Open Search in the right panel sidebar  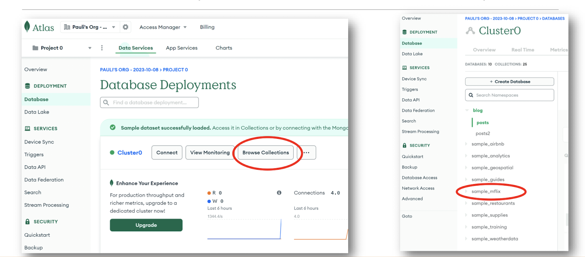pyautogui.click(x=409, y=121)
